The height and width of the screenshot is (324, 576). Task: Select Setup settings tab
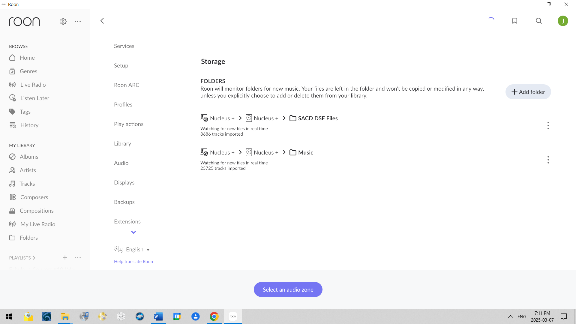pos(121,65)
